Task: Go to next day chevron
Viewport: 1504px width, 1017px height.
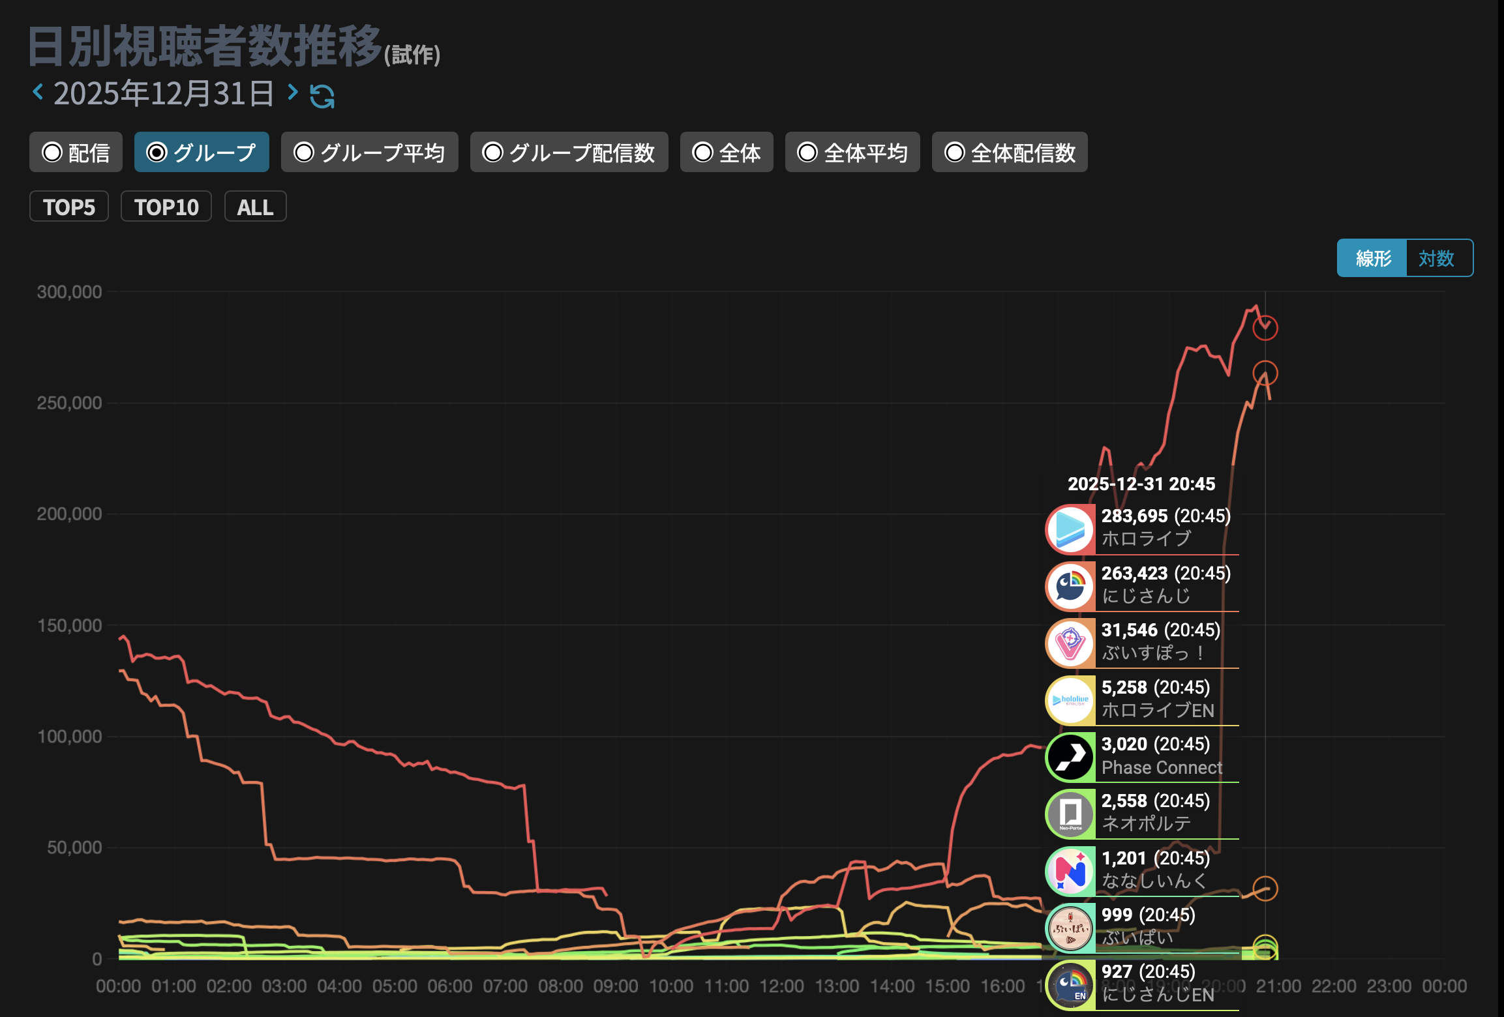Action: pos(293,93)
